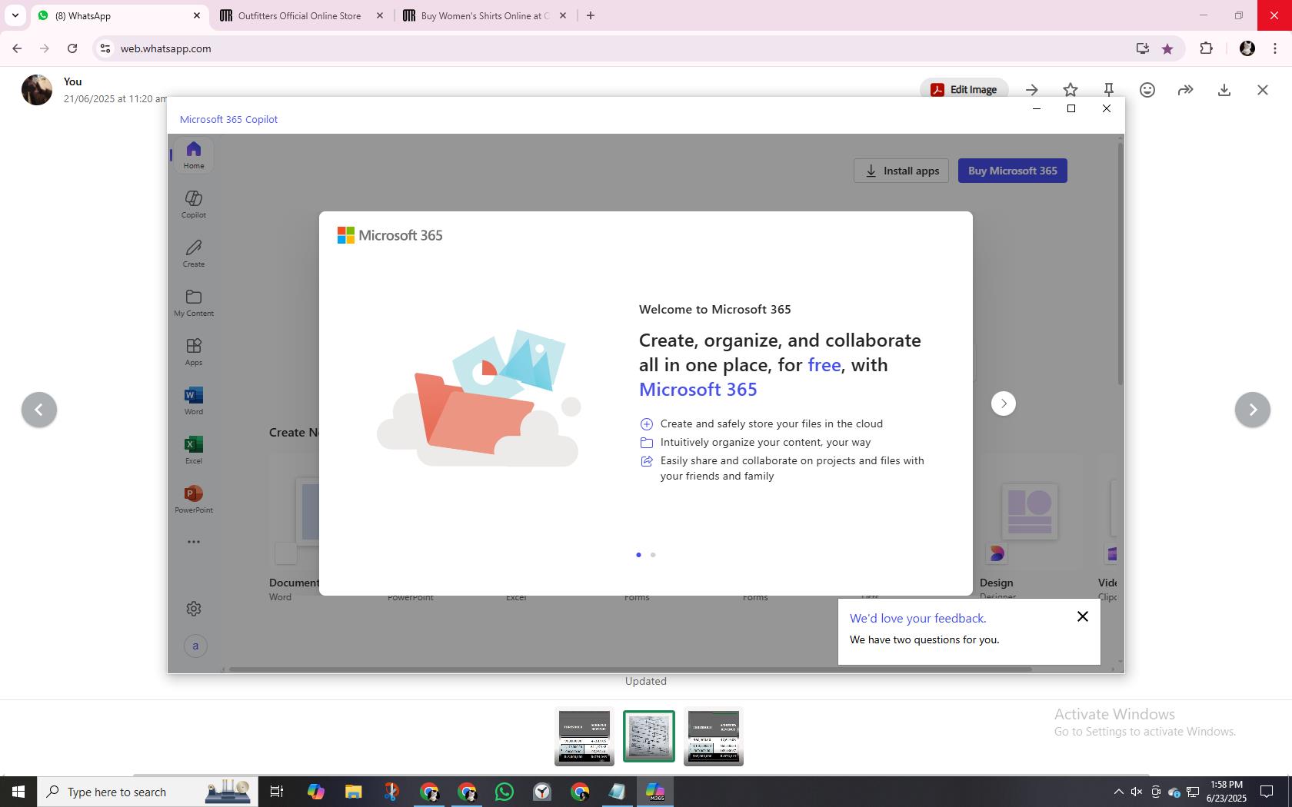Image resolution: width=1292 pixels, height=807 pixels.
Task: Click the 'a' account avatar in sidebar
Action: tap(195, 646)
